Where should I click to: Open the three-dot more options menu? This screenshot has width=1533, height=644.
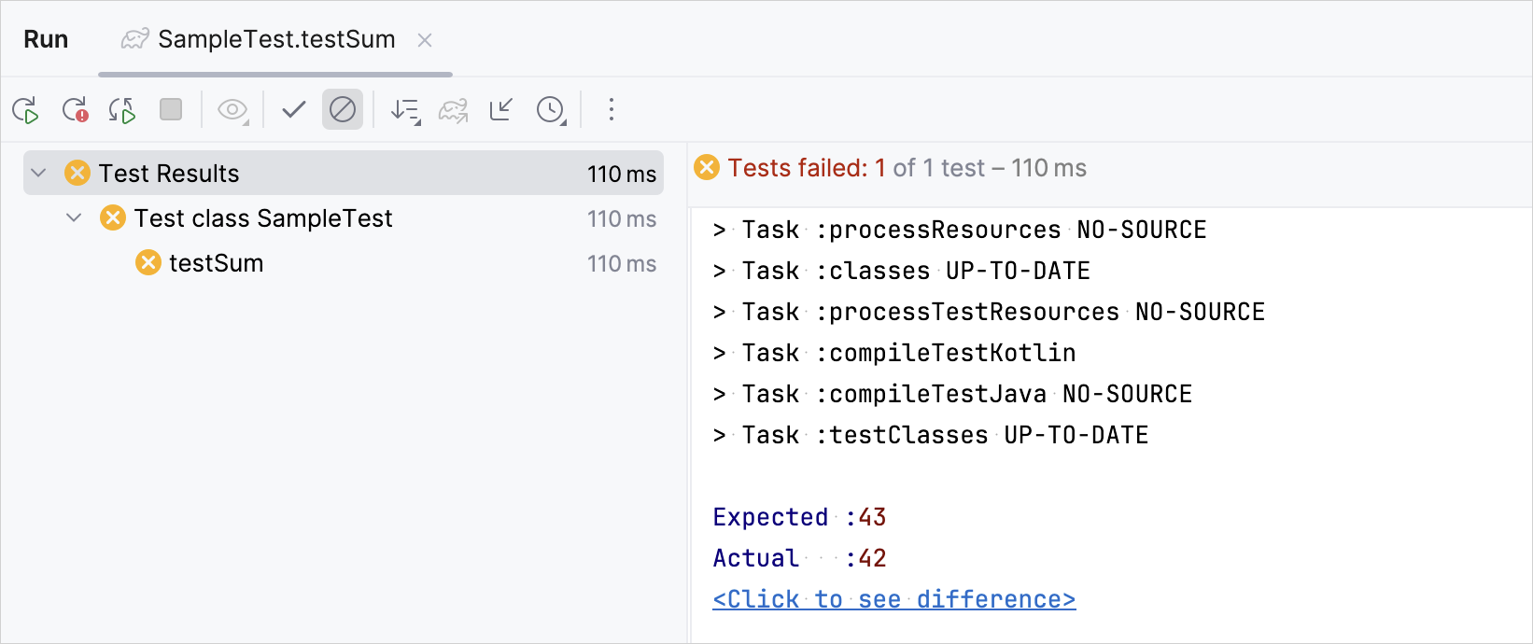coord(612,109)
